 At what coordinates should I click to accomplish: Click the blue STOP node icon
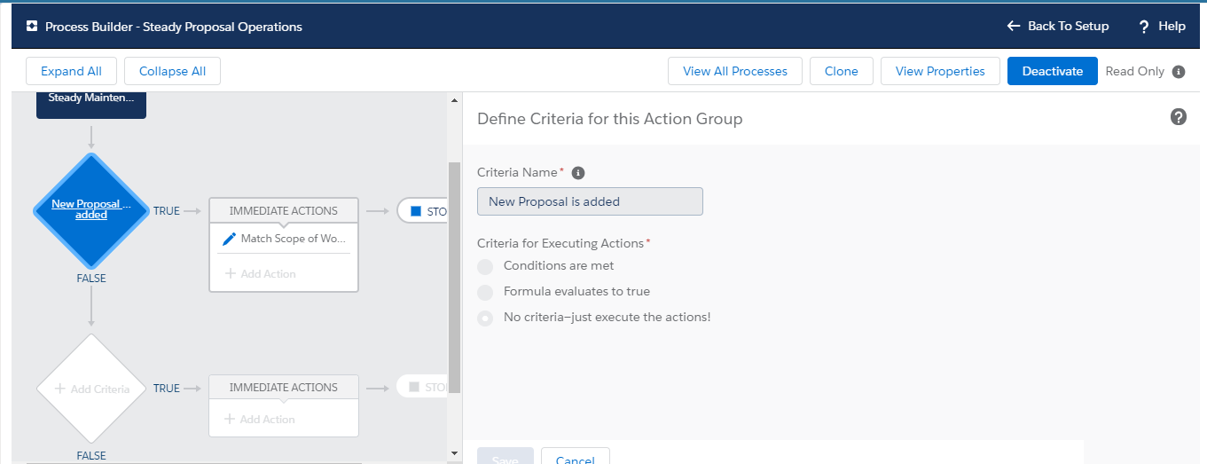[416, 211]
